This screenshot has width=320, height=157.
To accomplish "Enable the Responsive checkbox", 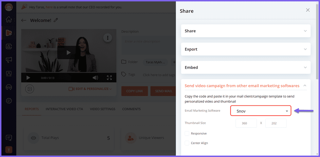I will point(187,133).
